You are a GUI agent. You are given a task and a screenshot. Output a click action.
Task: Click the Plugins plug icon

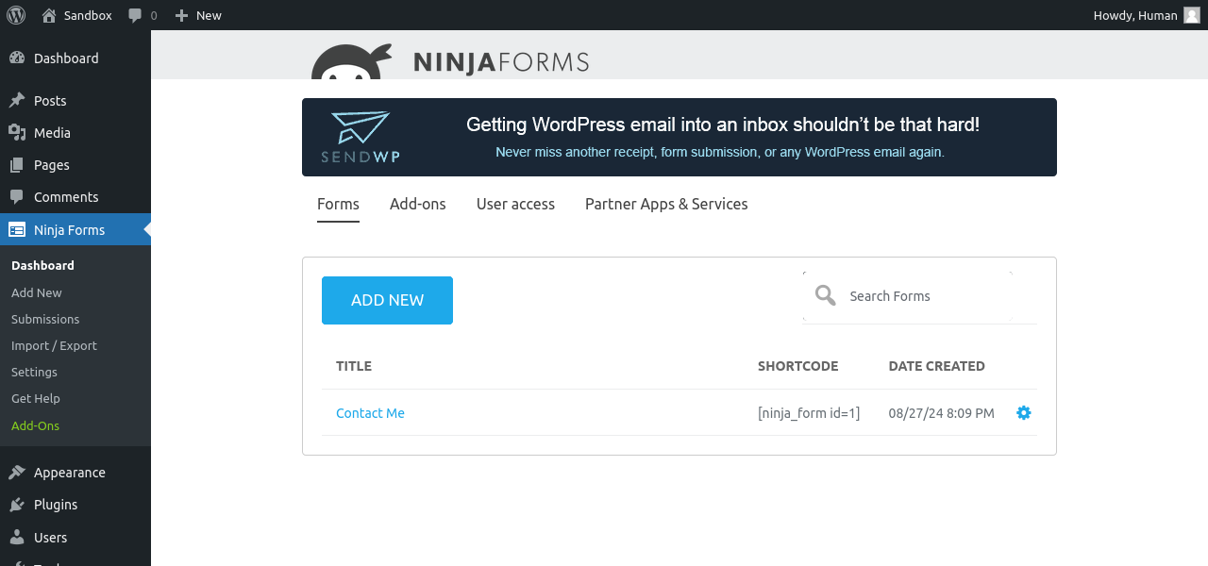click(x=17, y=504)
